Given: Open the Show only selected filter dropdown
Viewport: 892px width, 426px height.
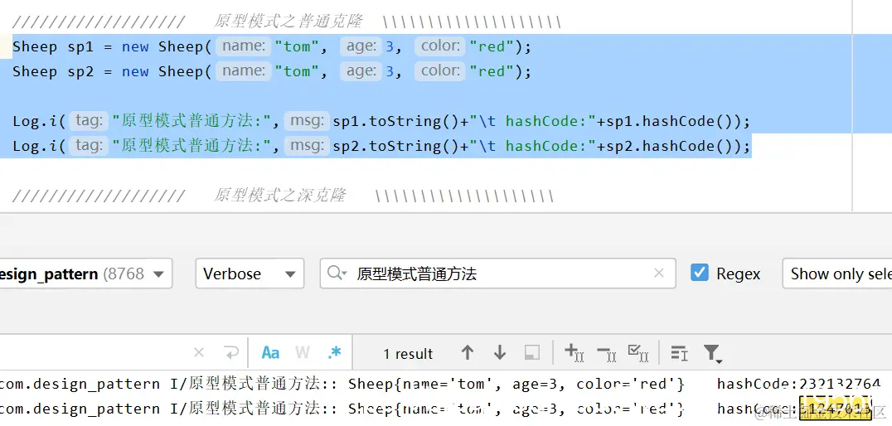Looking at the screenshot, I should (836, 274).
